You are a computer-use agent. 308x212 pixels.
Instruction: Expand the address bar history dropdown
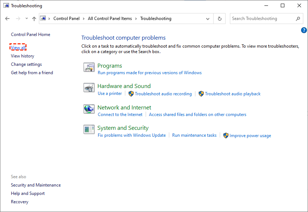click(208, 19)
